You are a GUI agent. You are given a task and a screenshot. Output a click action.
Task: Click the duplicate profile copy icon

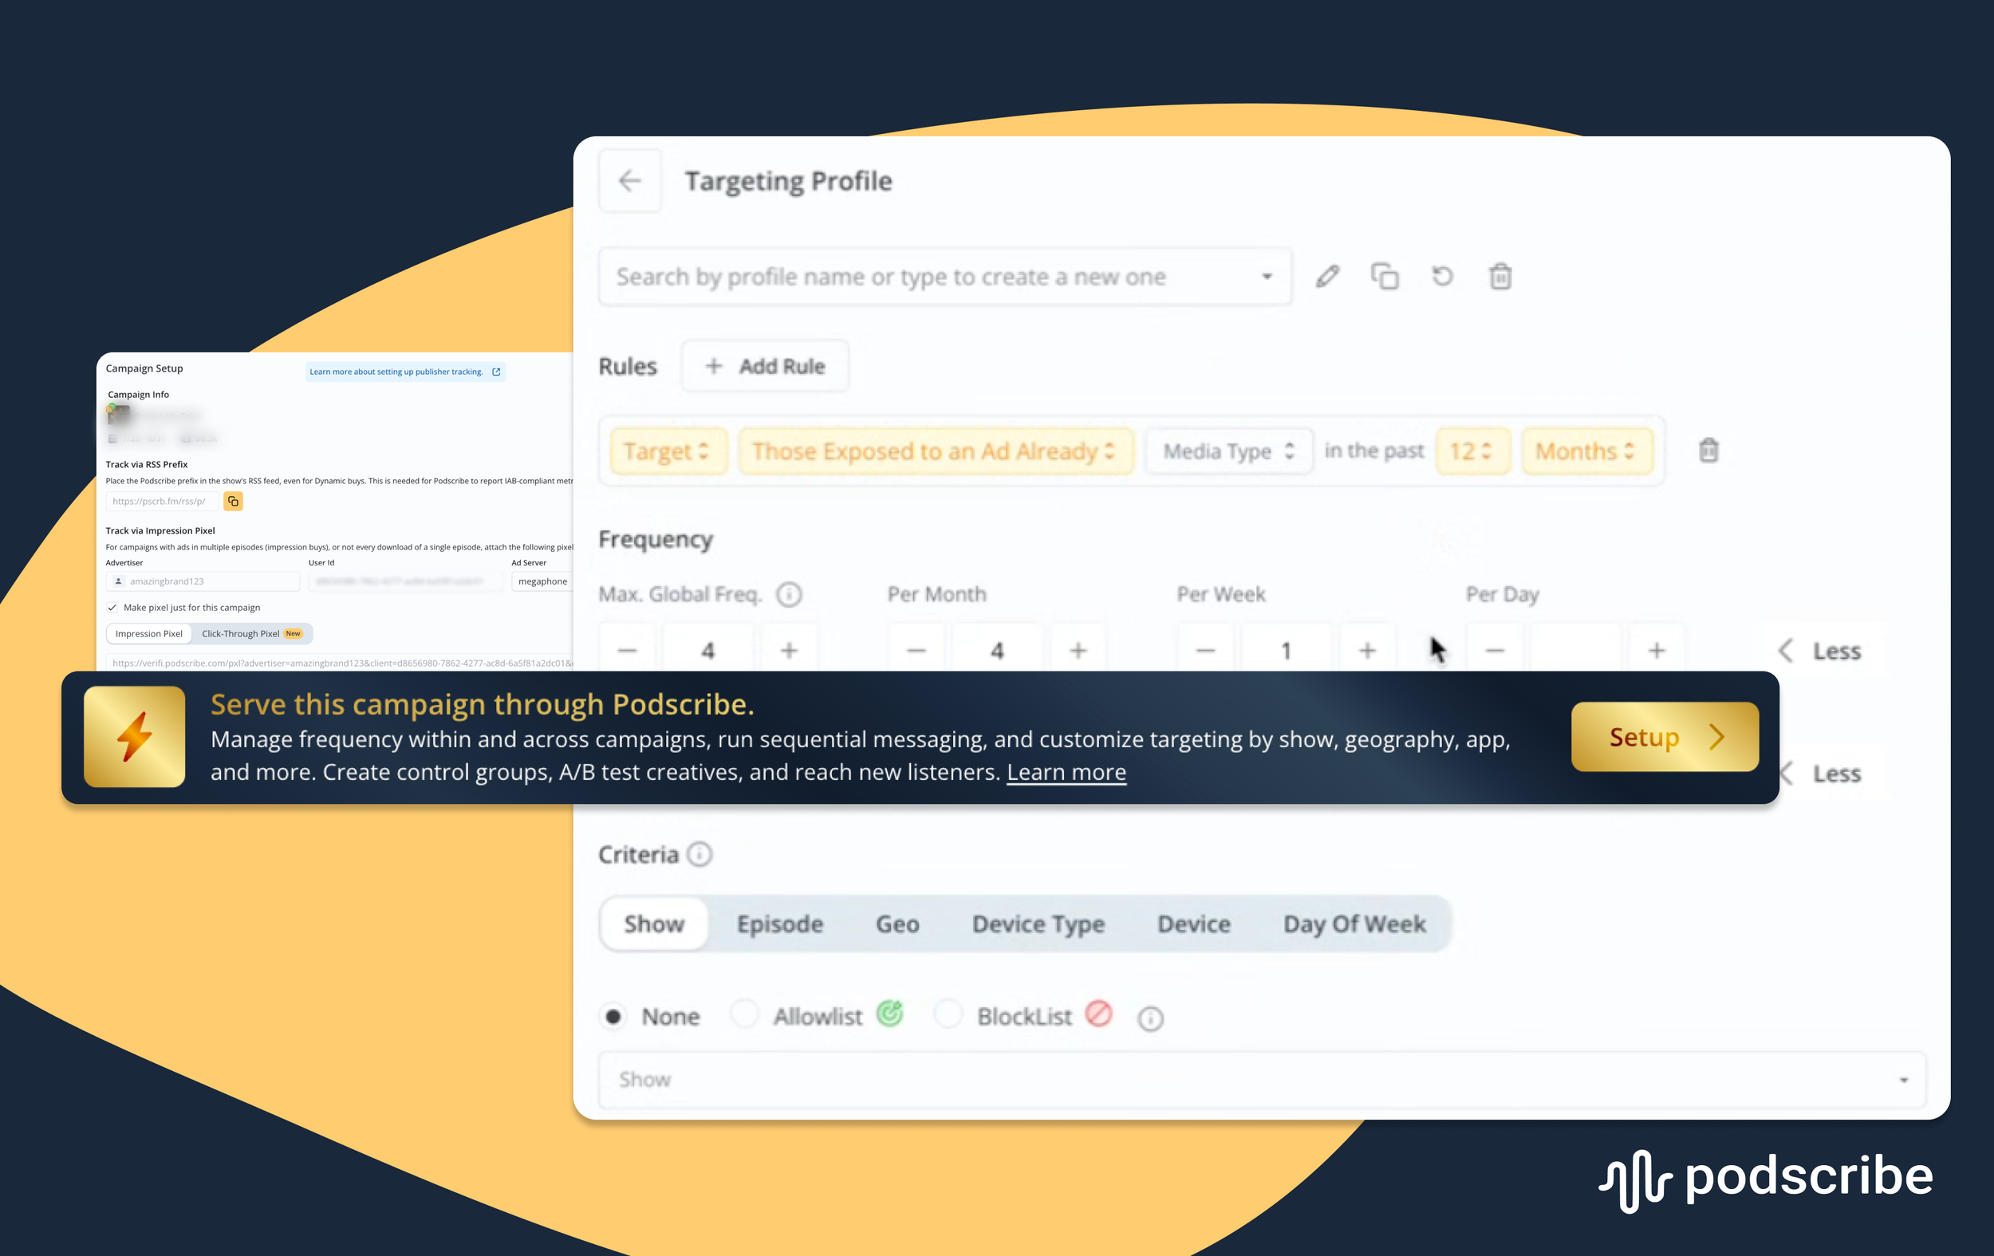pyautogui.click(x=1385, y=277)
